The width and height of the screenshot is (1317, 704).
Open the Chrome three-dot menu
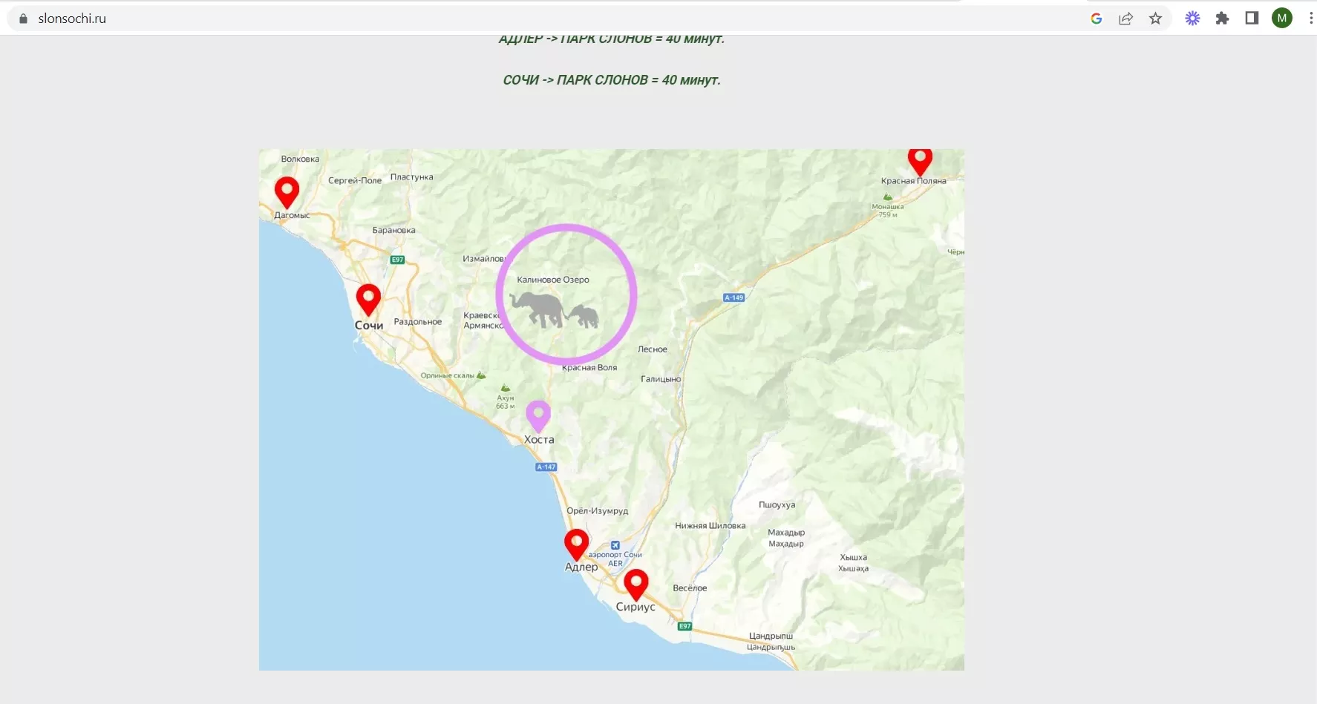pyautogui.click(x=1310, y=19)
